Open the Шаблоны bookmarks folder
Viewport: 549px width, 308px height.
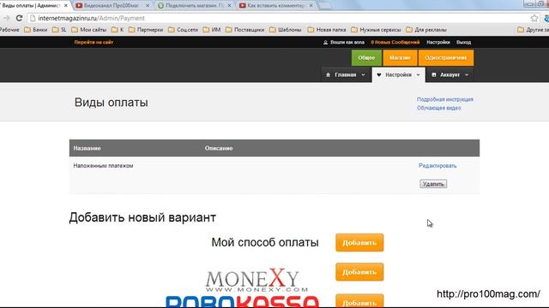[x=286, y=30]
